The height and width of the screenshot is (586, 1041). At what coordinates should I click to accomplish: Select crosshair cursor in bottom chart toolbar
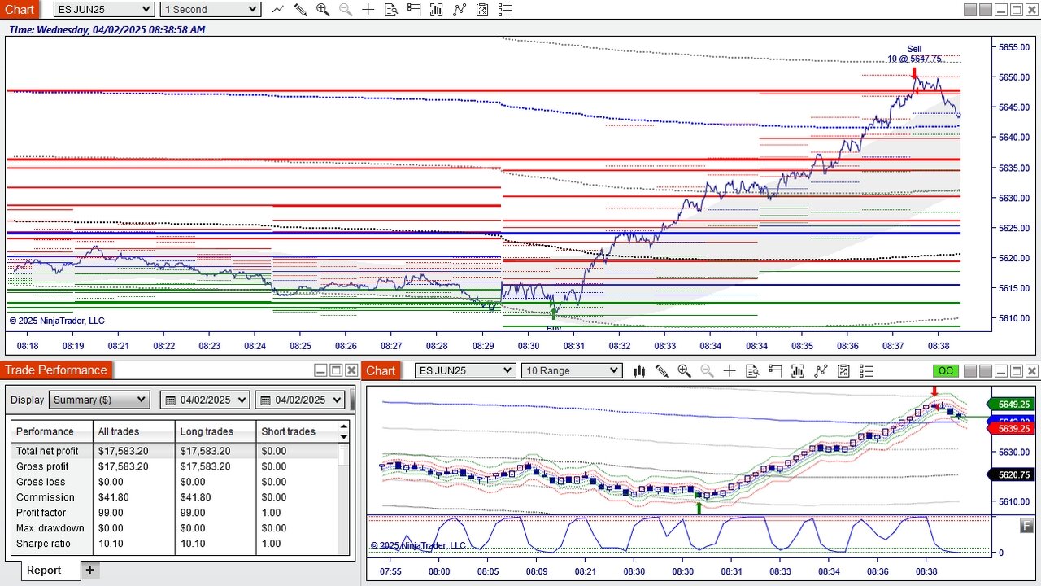point(730,371)
